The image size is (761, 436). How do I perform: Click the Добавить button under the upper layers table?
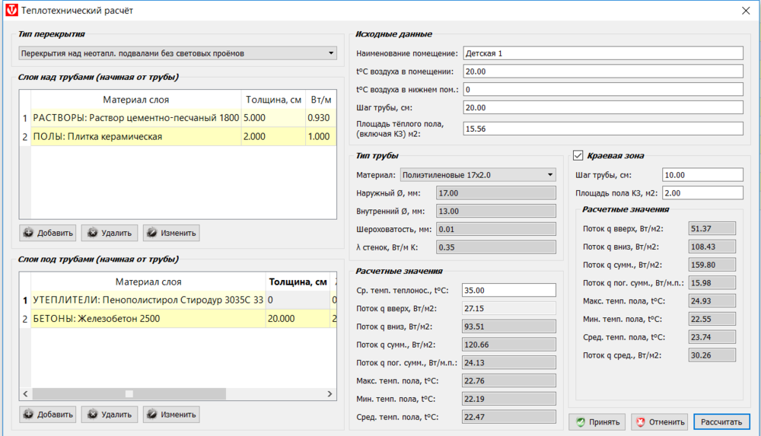pos(47,233)
